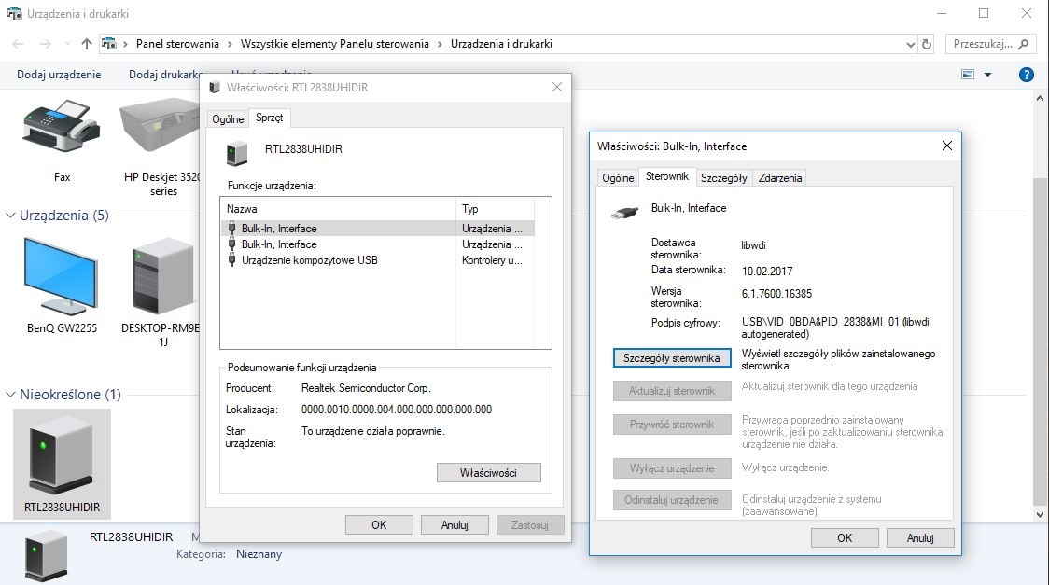Open the address bar history dropdown
The width and height of the screenshot is (1049, 585).
tap(911, 44)
